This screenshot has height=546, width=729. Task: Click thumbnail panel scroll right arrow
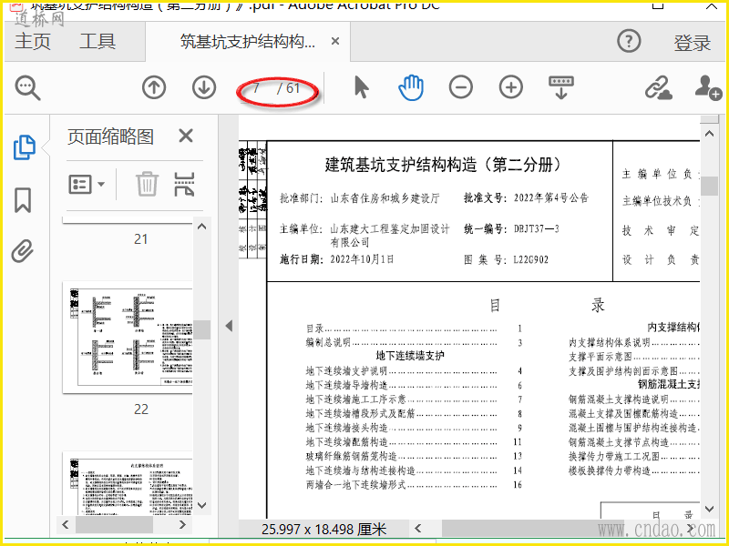182,525
